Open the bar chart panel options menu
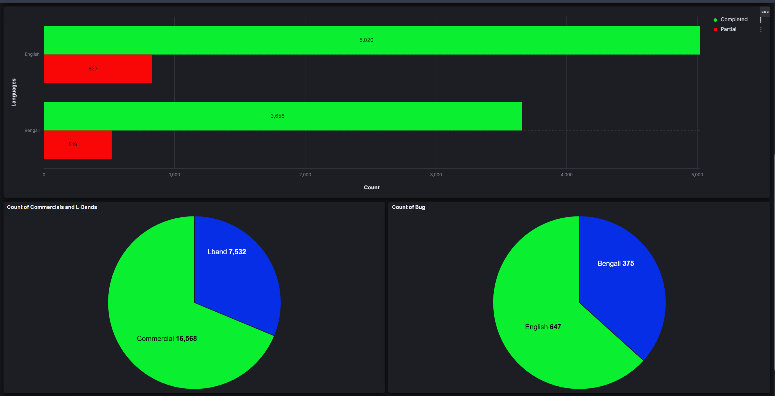Viewport: 775px width, 396px height. 765,12
